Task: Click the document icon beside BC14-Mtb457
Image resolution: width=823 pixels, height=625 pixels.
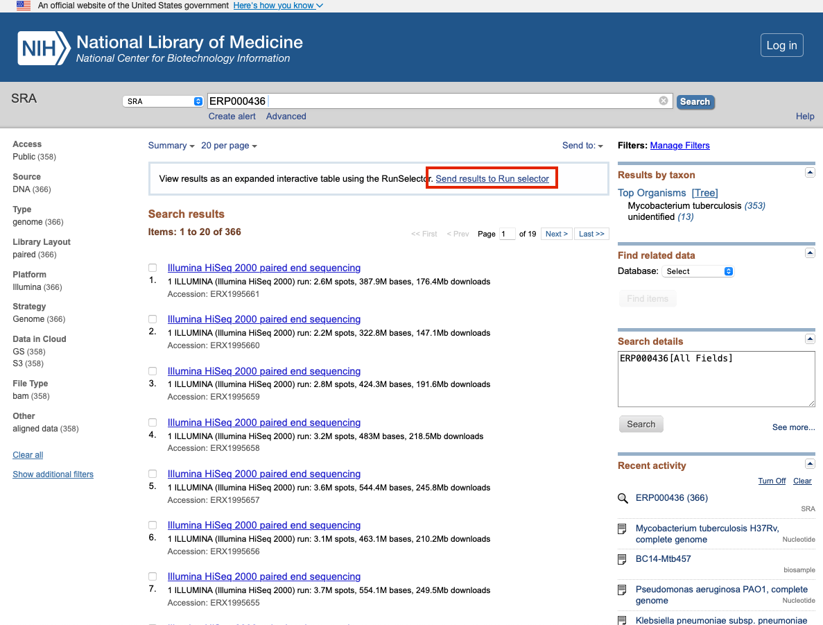Action: click(623, 559)
